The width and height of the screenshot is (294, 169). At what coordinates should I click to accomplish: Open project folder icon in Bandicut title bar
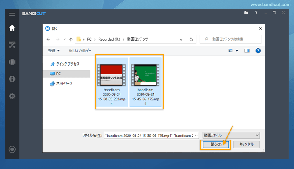pyautogui.click(x=246, y=13)
